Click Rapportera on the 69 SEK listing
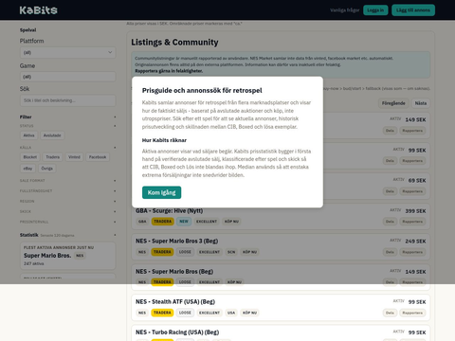Image resolution: width=455 pixels, height=341 pixels. coord(412,191)
